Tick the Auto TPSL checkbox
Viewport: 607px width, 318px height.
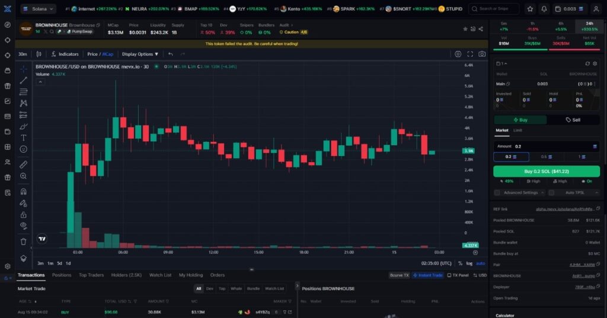pos(551,192)
